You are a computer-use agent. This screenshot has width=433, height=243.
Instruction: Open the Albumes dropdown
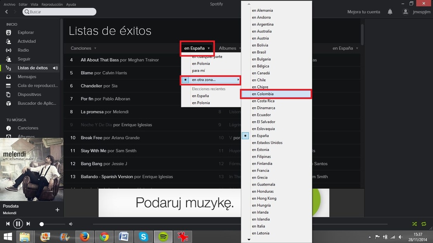[230, 48]
